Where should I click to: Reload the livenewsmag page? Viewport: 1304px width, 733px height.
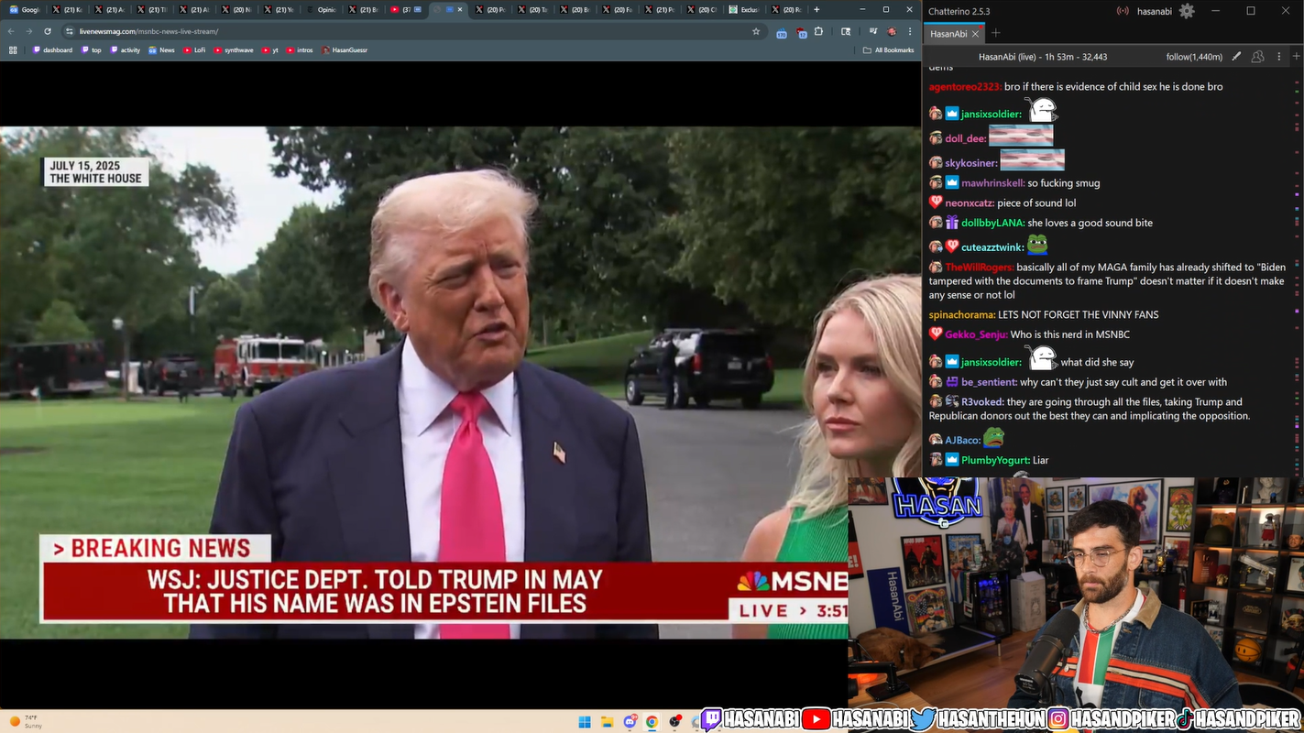tap(48, 31)
